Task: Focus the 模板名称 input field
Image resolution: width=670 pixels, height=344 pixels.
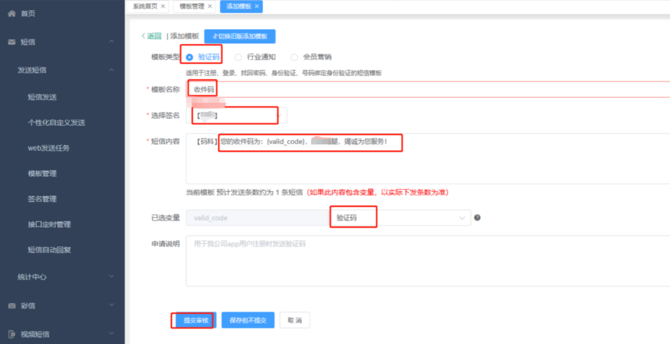Action: pyautogui.click(x=428, y=89)
